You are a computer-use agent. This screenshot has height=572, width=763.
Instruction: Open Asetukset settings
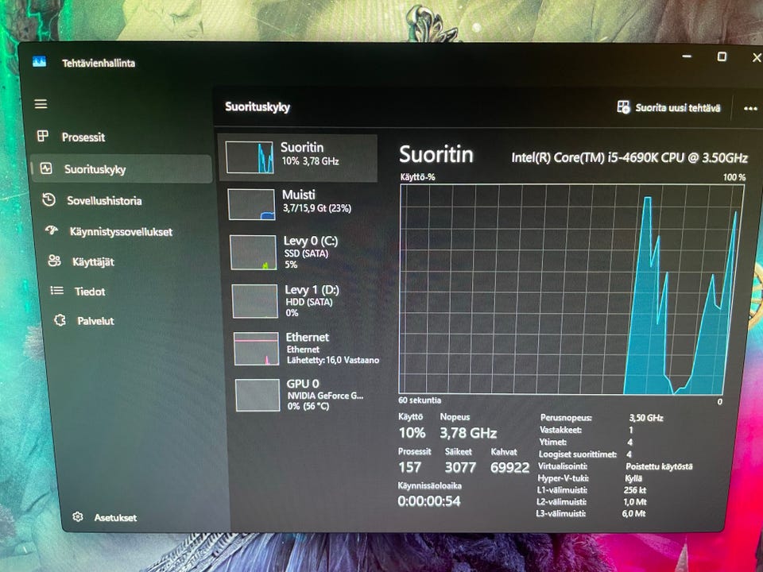click(115, 517)
